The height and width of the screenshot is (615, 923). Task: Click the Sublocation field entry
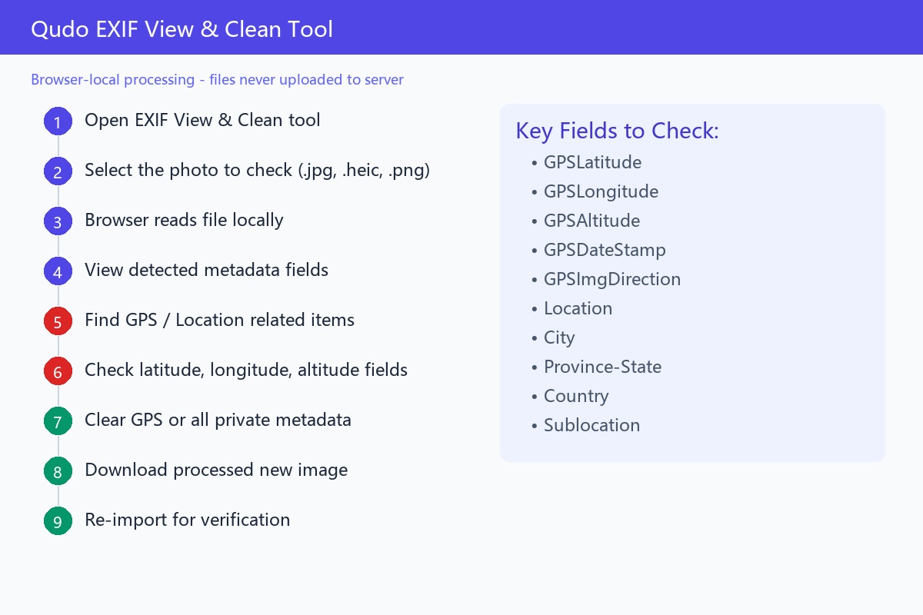click(585, 425)
